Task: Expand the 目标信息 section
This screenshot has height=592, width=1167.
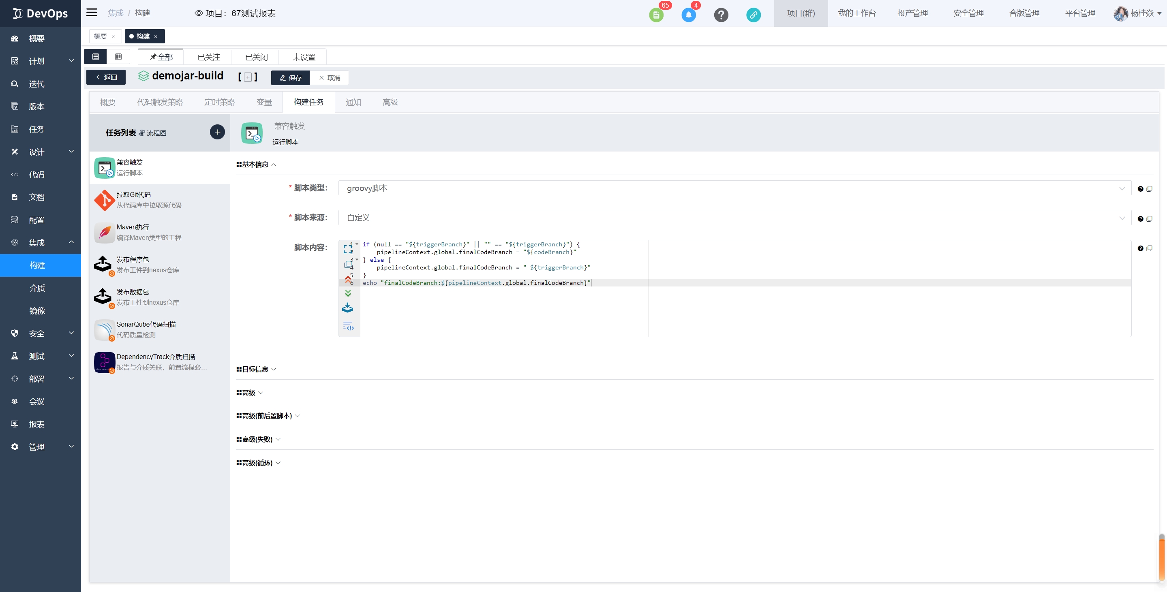Action: pyautogui.click(x=256, y=369)
